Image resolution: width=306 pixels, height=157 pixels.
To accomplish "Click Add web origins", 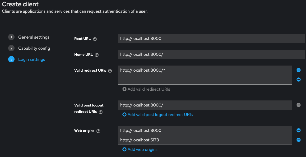I will (140, 150).
